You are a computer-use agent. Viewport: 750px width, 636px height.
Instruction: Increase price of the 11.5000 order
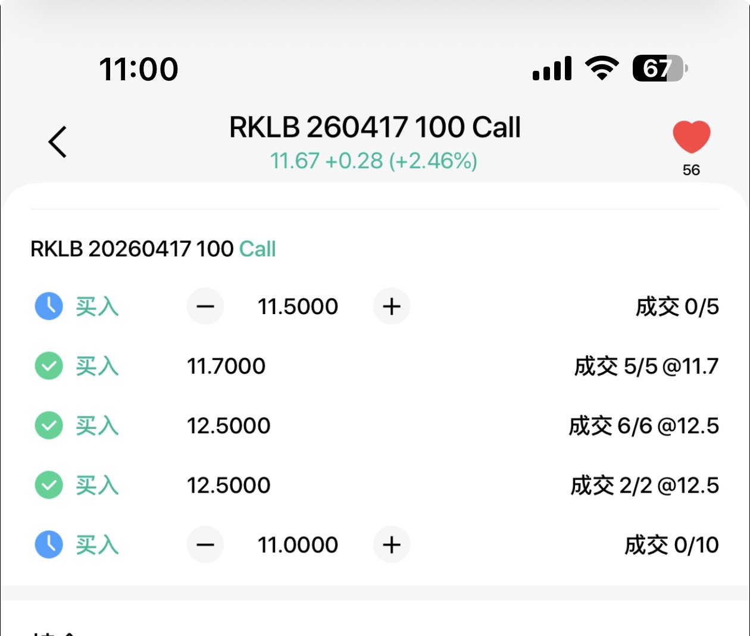click(391, 306)
